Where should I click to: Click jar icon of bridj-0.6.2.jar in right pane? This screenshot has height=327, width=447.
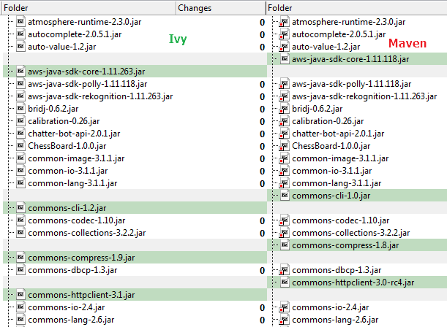pyautogui.click(x=284, y=109)
